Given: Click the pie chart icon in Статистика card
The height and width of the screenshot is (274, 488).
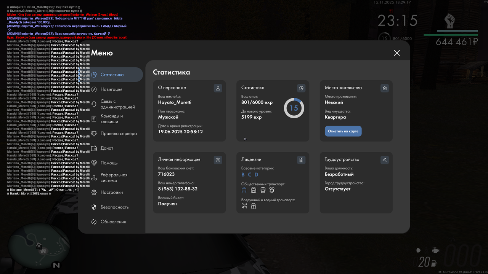Looking at the screenshot, I should pos(301,88).
